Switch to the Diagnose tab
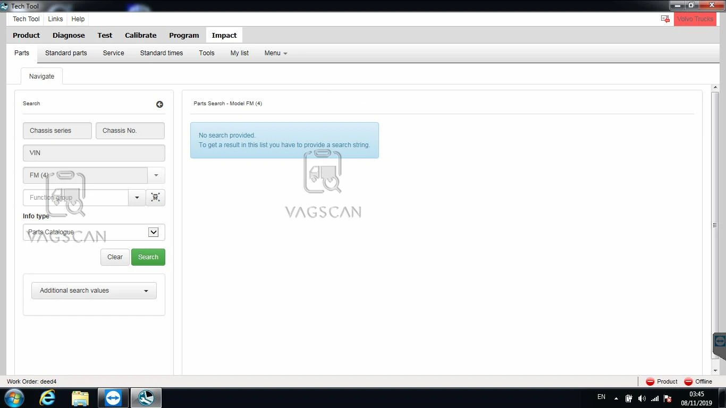This screenshot has width=726, height=408. tap(69, 36)
